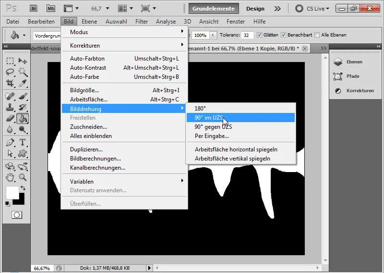The height and width of the screenshot is (273, 384).
Task: Choose Arbeitsfläche vertikal spiegeln
Action: (240, 159)
